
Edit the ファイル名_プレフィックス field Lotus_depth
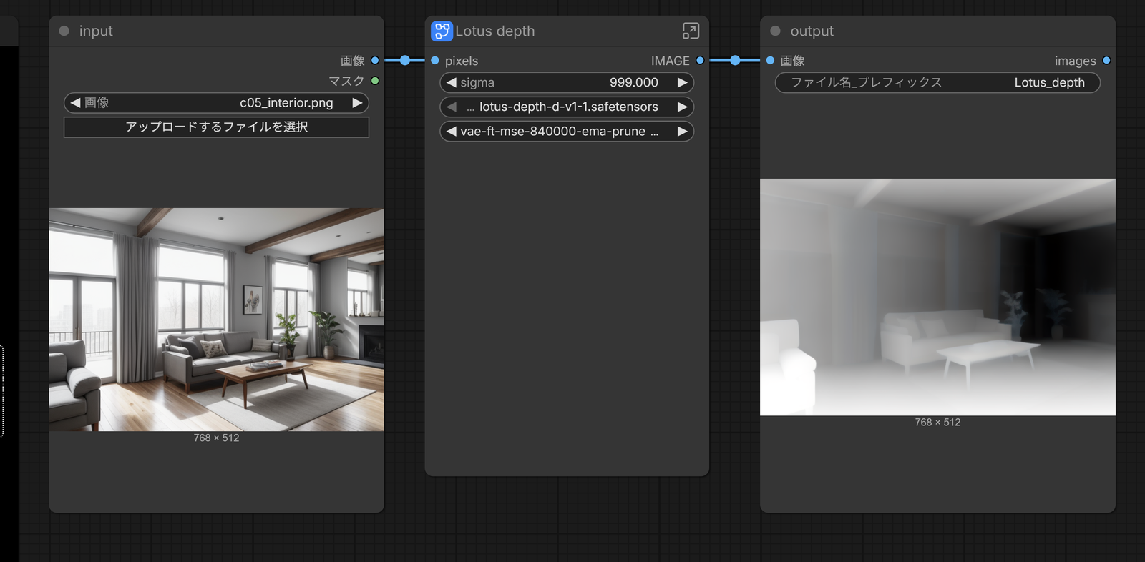pos(937,83)
